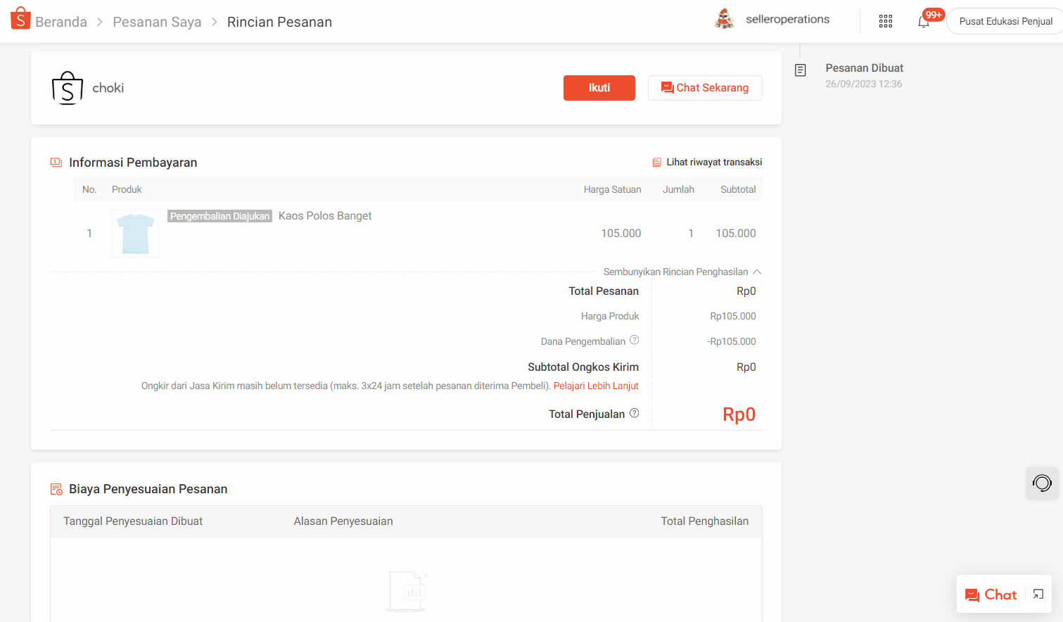The width and height of the screenshot is (1063, 622).
Task: Click the circular accessibility icon on the right edge
Action: [x=1041, y=483]
